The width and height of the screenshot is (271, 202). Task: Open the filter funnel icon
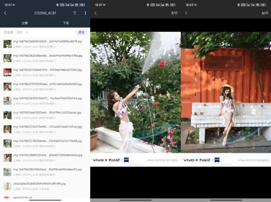75,13
